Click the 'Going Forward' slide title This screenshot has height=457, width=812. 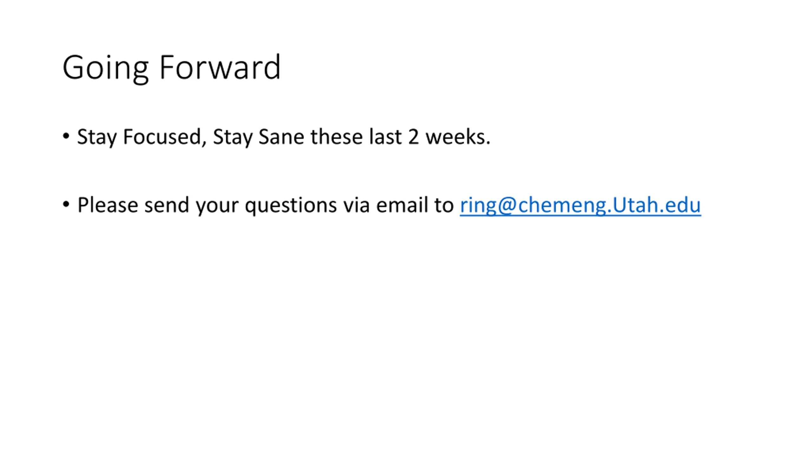pos(172,68)
